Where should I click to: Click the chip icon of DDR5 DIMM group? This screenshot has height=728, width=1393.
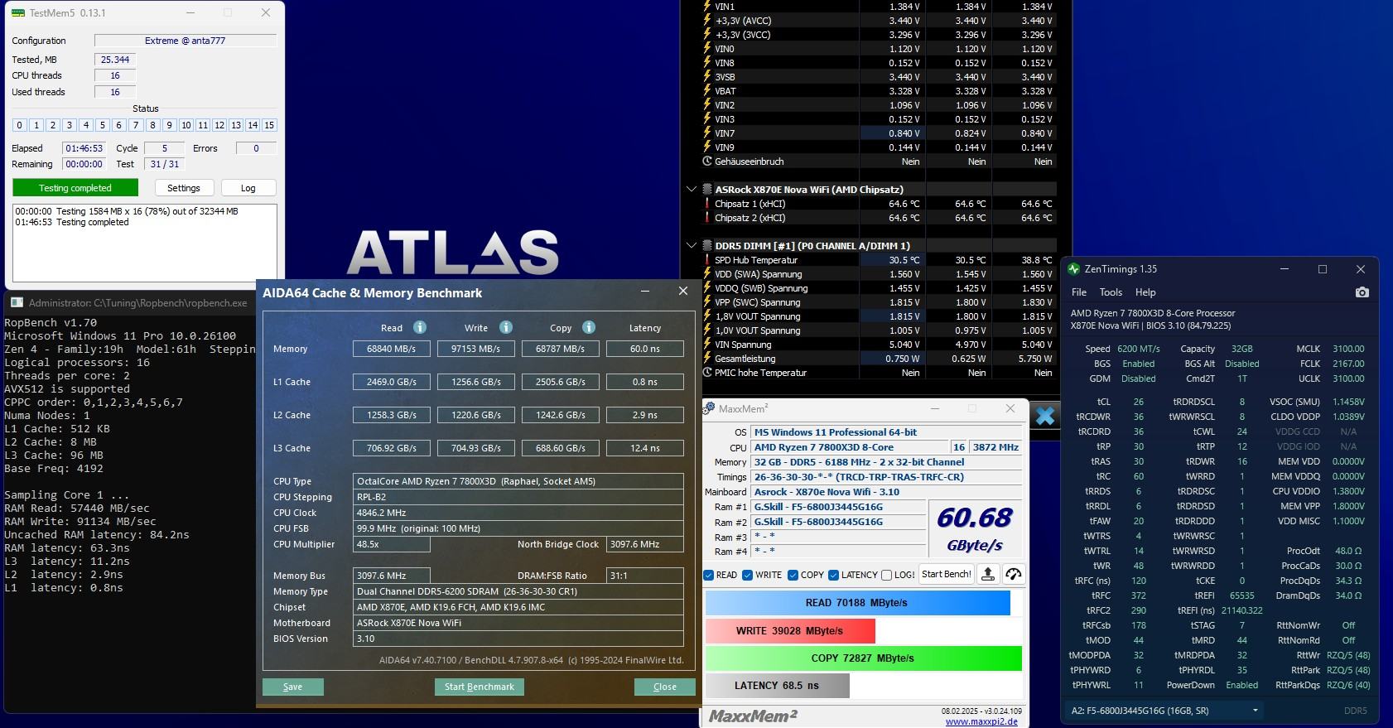[x=707, y=246]
